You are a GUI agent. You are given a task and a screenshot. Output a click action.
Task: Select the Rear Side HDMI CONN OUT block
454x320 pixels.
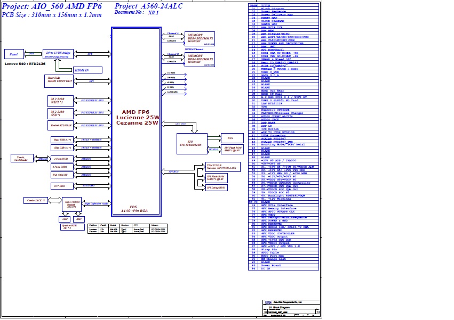[59, 81]
